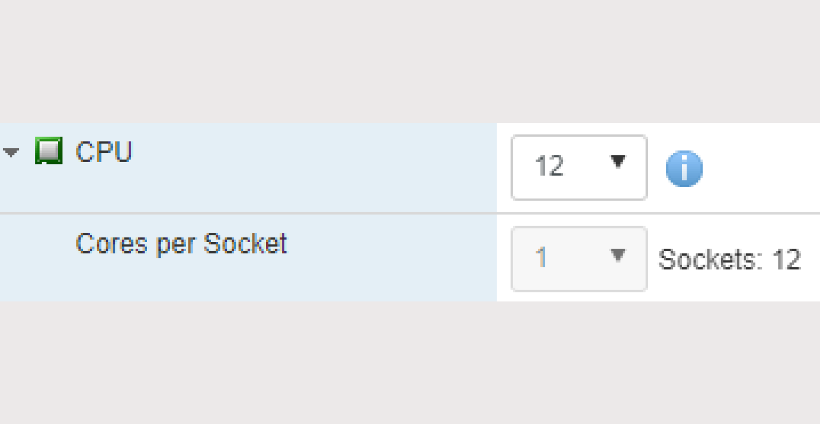Click the Cores per Socket dropdown arrow
This screenshot has width=820, height=424.
click(618, 255)
